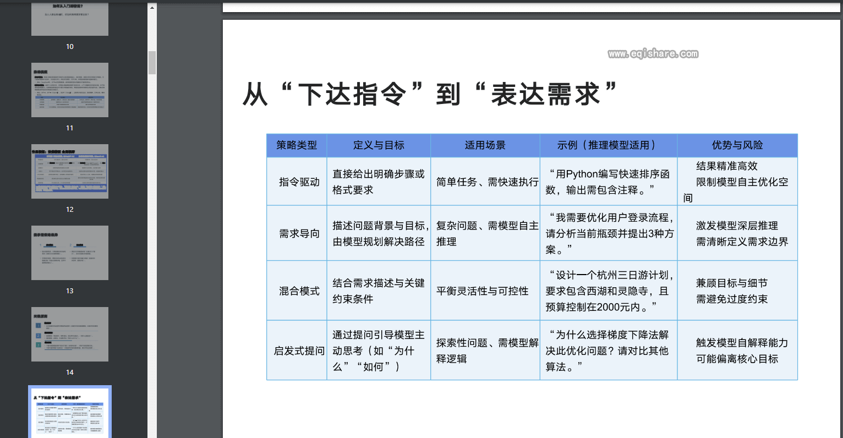Click the 策略类型 table header

pos(297,145)
